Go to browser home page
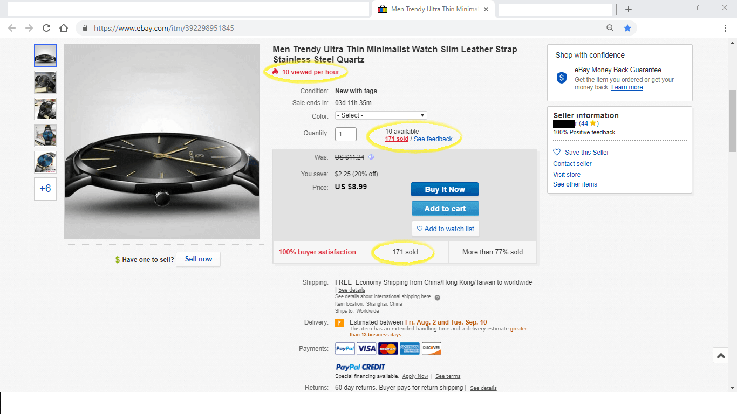Screen dimensions: 737x414 pos(64,28)
